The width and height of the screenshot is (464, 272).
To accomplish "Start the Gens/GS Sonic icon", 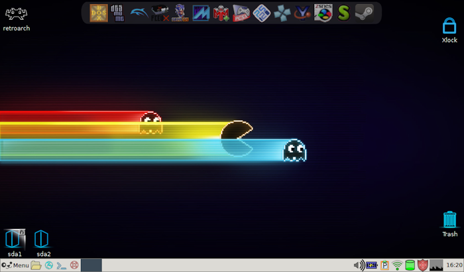I will 180,13.
